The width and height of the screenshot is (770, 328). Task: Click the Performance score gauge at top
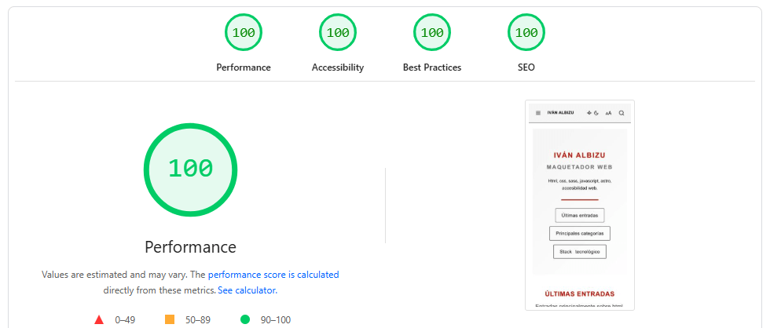click(x=244, y=33)
